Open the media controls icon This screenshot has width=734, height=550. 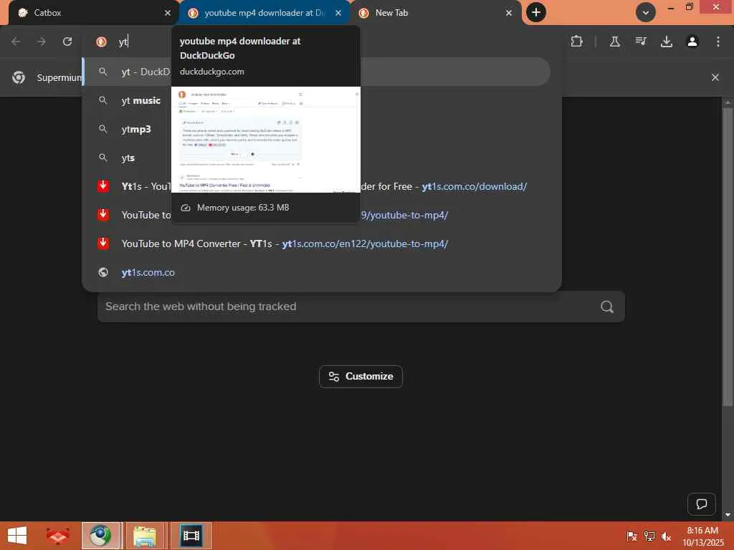[641, 42]
